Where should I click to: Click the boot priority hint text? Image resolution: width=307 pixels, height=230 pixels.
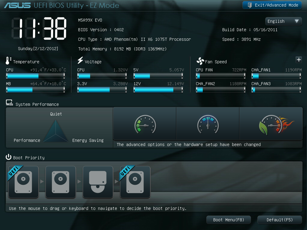(x=98, y=208)
